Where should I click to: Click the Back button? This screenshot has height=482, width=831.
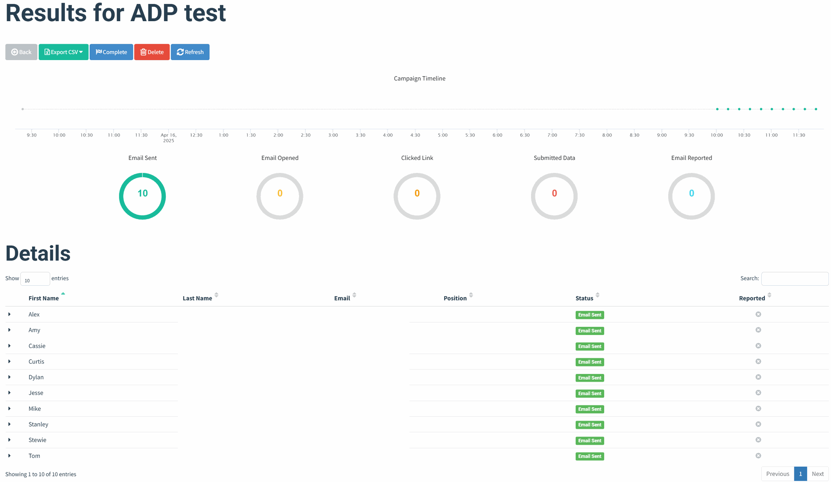[21, 52]
